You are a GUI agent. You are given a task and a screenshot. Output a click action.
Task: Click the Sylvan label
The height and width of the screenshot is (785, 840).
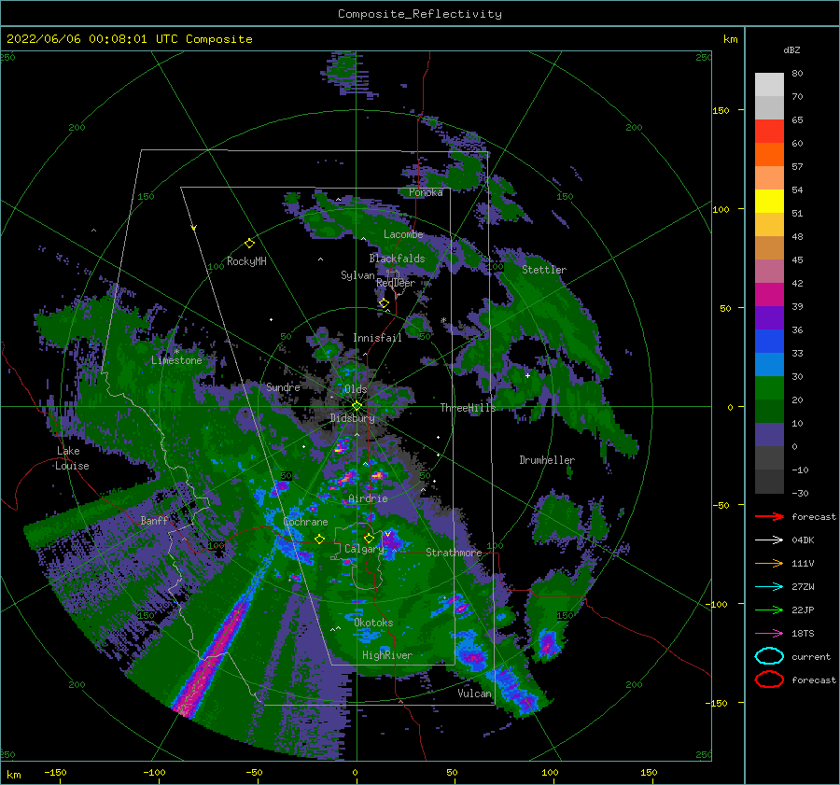pyautogui.click(x=357, y=275)
